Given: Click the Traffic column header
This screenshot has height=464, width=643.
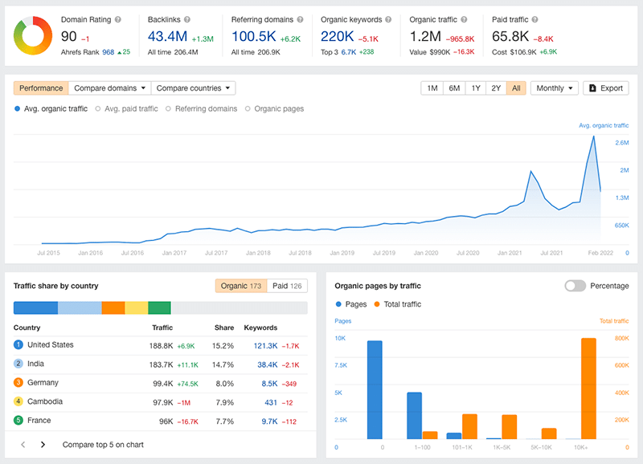Looking at the screenshot, I should [x=162, y=328].
